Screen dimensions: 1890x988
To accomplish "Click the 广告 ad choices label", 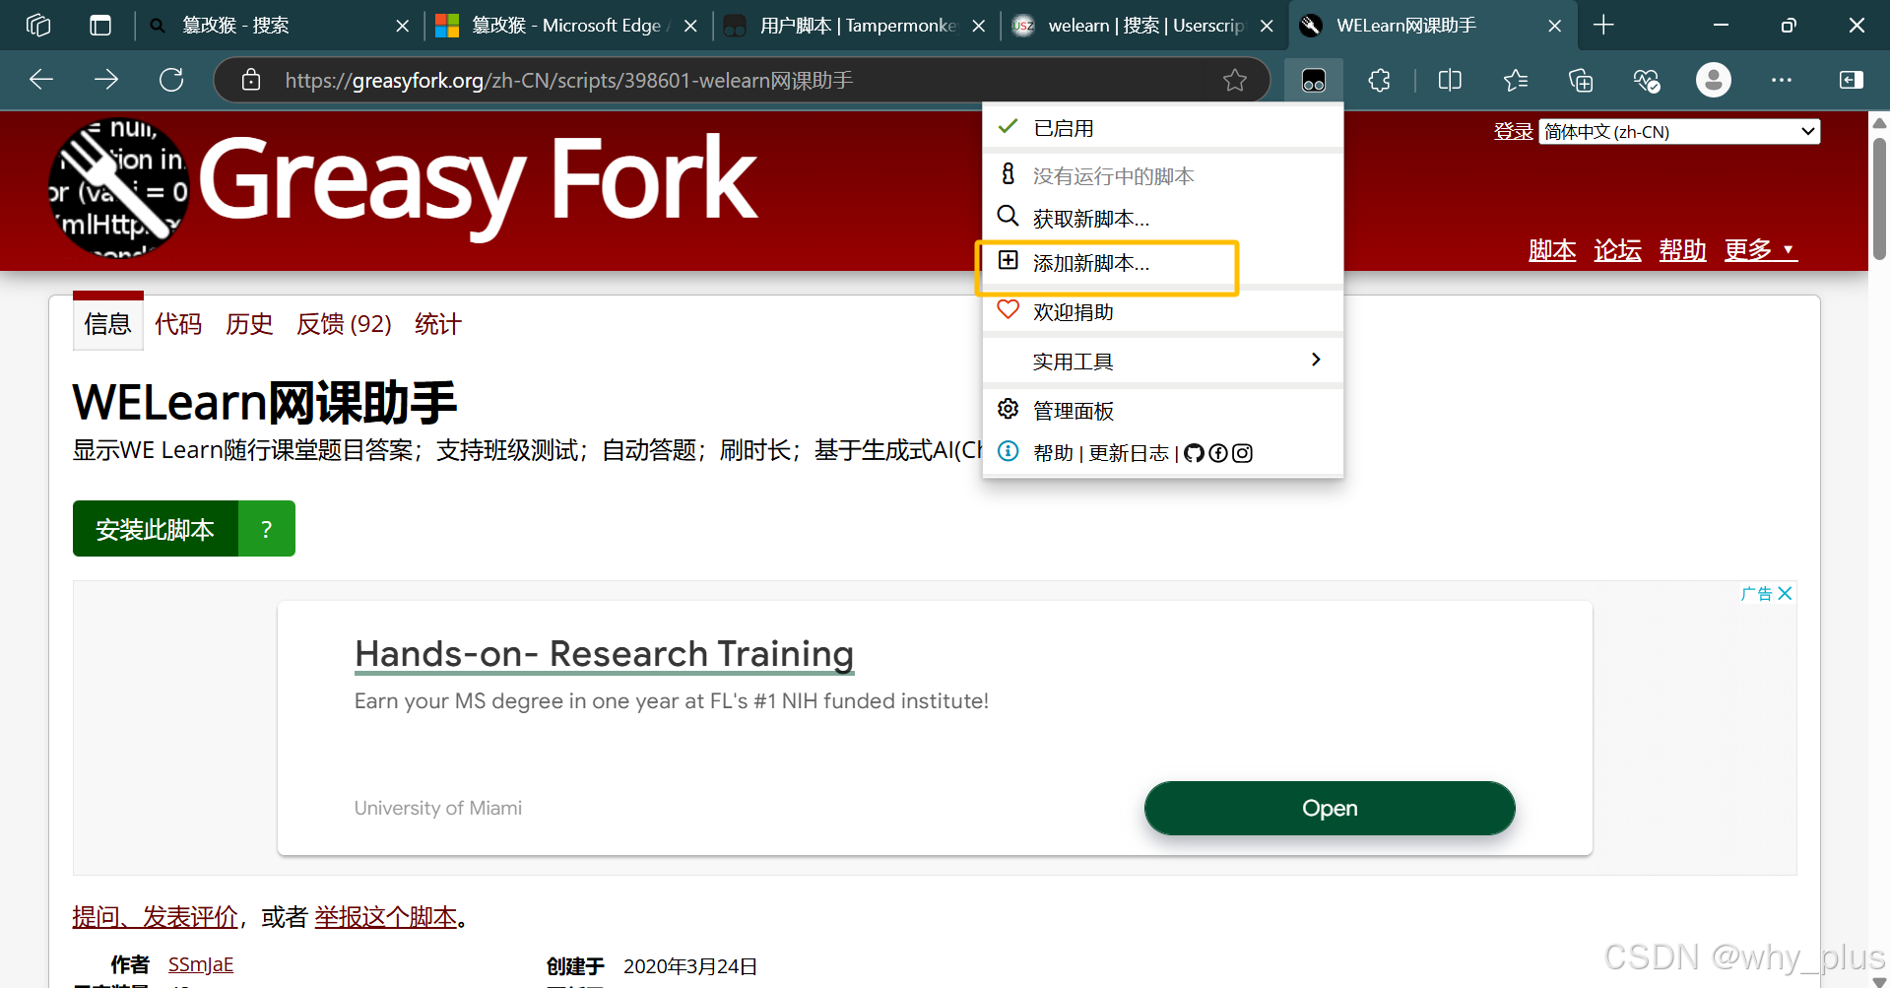I will pyautogui.click(x=1756, y=593).
